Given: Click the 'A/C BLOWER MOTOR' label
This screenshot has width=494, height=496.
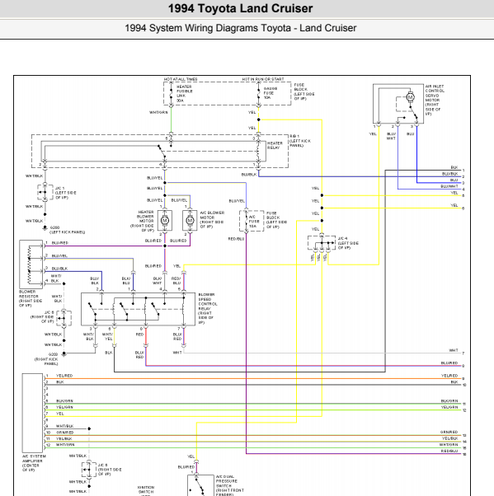Looking at the screenshot, I should tap(212, 219).
